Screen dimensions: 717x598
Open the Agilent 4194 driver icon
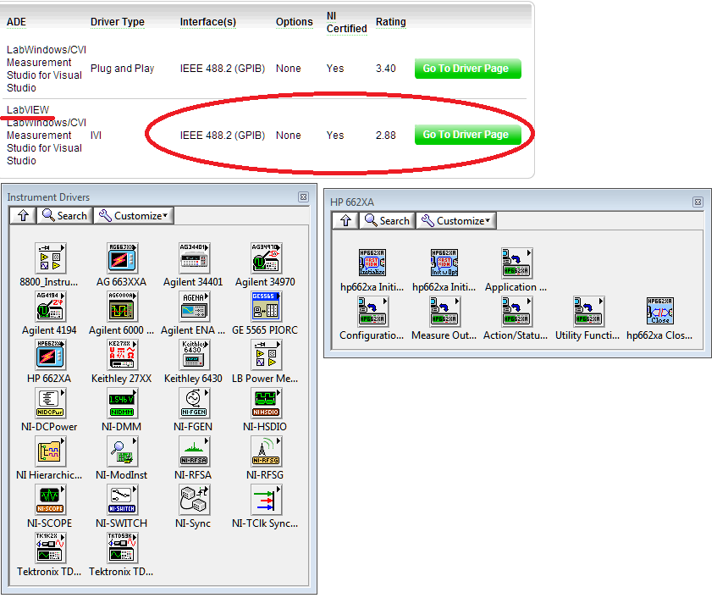50,307
